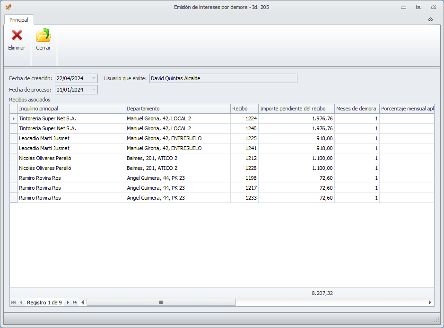Open the Fecha de proceso date dropdown
Image resolution: width=444 pixels, height=328 pixels.
94,90
